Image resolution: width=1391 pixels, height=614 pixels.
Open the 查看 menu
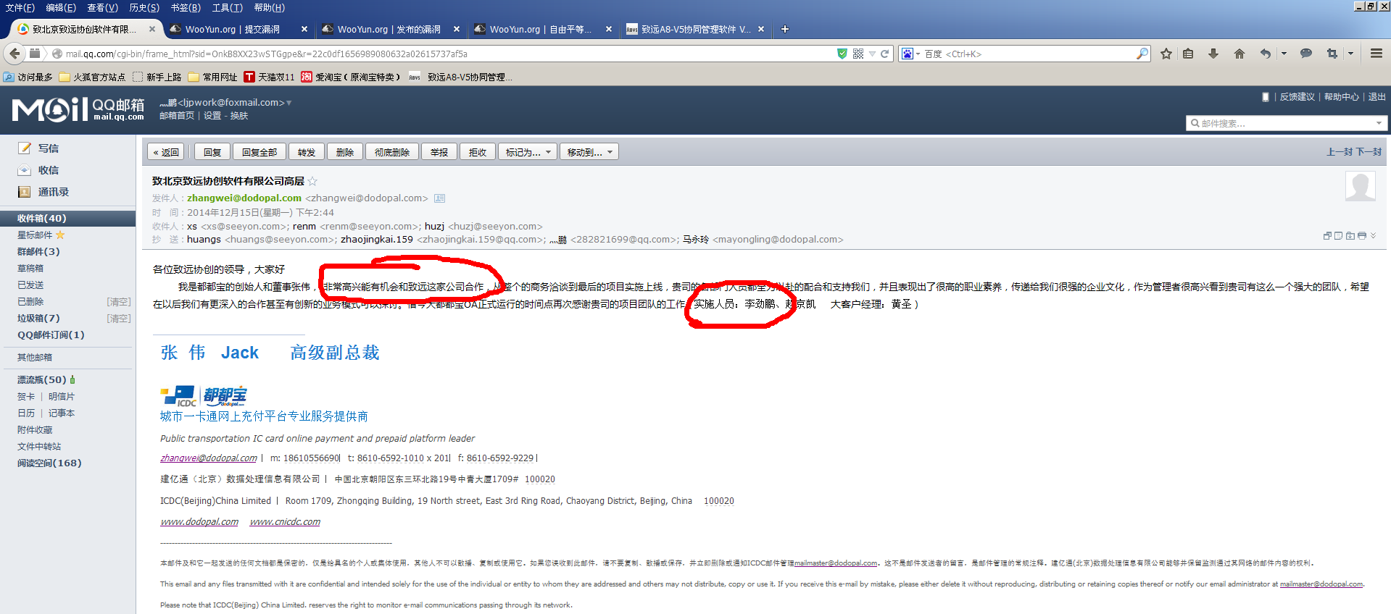coord(103,7)
